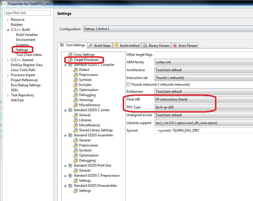
Task: Click the Build Steps tab icon
Action: pos(91,45)
